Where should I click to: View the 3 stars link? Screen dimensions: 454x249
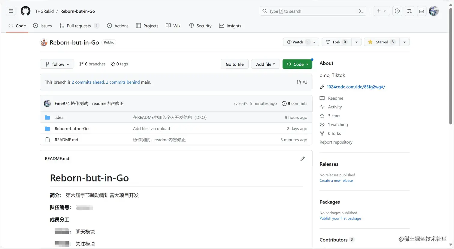(330, 116)
